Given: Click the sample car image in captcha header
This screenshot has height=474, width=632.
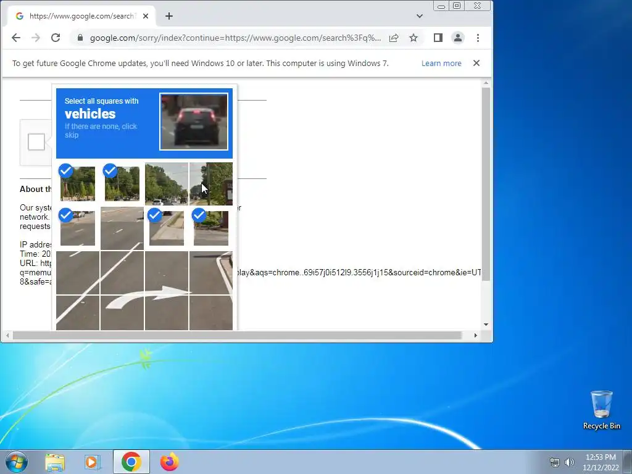Looking at the screenshot, I should (194, 122).
